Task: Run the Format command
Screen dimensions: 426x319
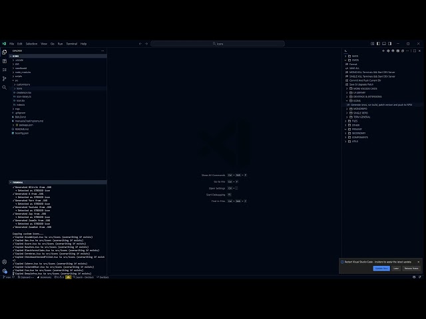Action: click(x=353, y=64)
